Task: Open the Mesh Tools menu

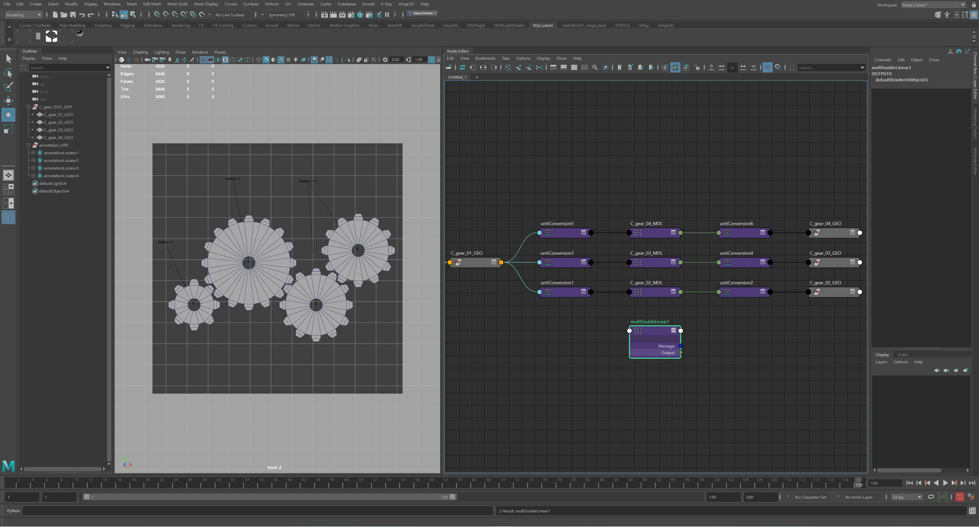Action: [x=177, y=4]
